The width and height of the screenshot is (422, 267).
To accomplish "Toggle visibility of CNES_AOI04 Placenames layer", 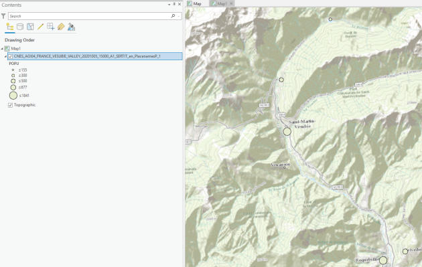I will (x=10, y=56).
